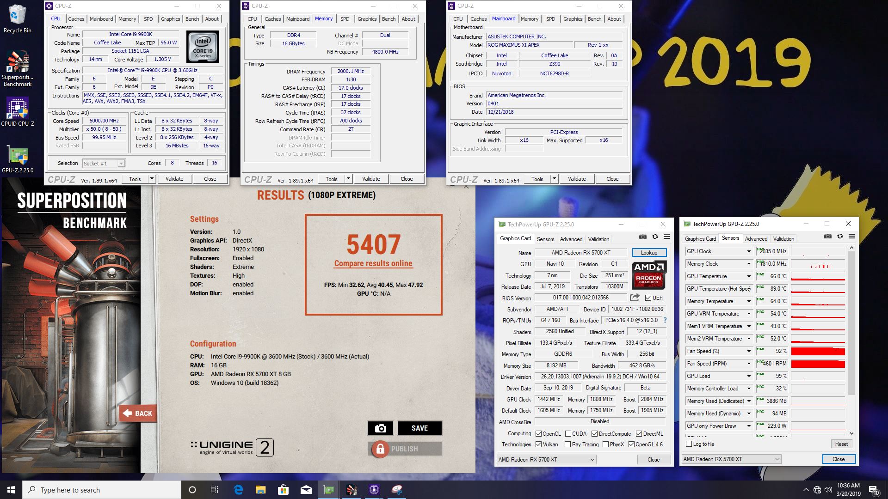Open Microsoft Store from the taskbar

[284, 490]
